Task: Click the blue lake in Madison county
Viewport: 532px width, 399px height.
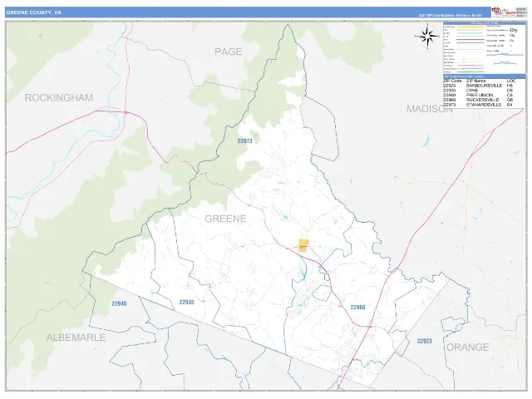Action: (426, 140)
